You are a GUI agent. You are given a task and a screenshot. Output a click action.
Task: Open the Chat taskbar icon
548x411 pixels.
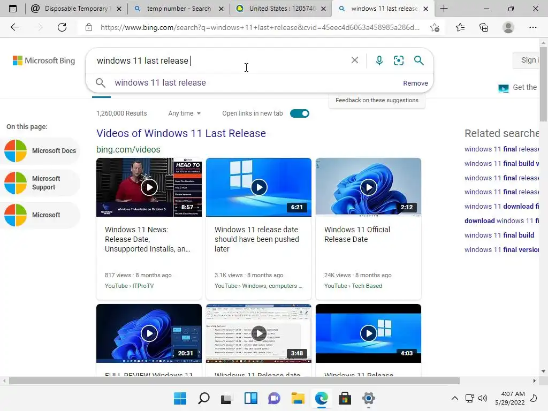275,398
